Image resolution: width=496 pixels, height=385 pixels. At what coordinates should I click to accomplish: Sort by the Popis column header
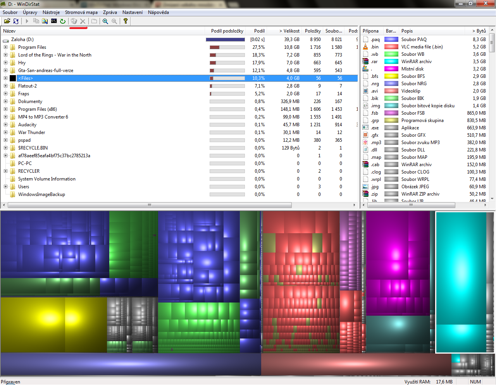click(x=432, y=31)
